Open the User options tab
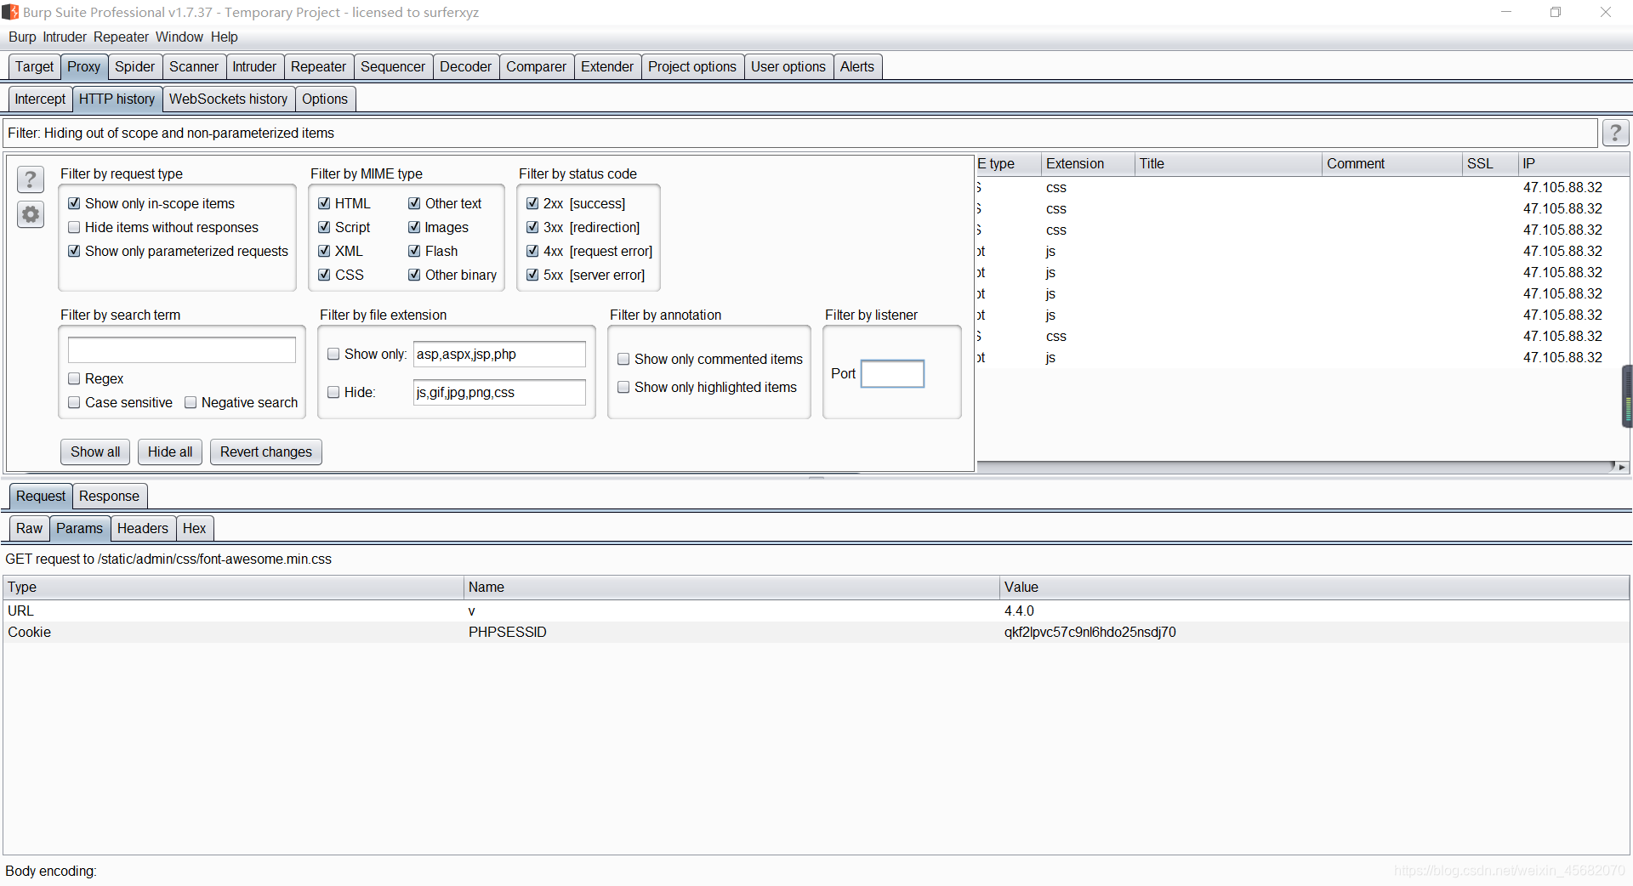Viewport: 1633px width, 886px height. click(788, 66)
